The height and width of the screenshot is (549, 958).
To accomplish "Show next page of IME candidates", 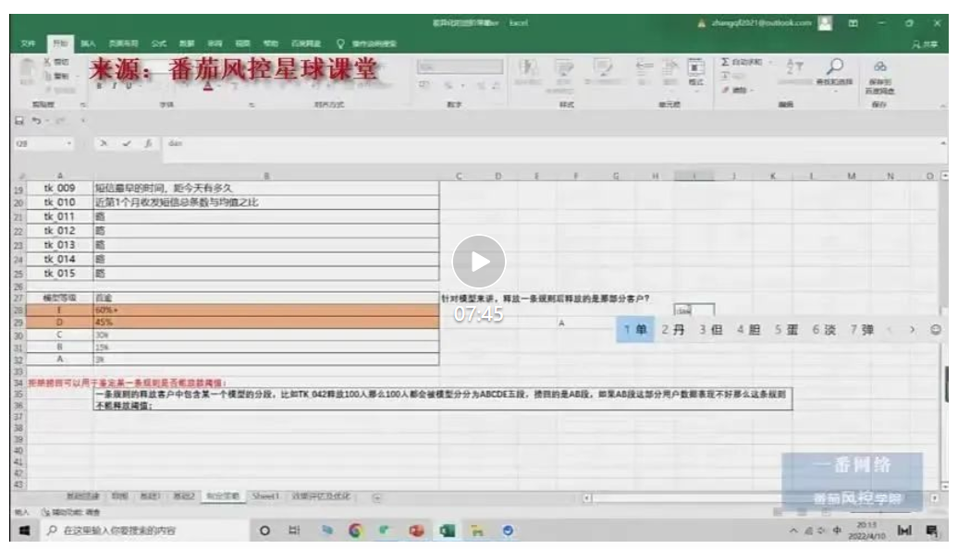I will click(913, 329).
